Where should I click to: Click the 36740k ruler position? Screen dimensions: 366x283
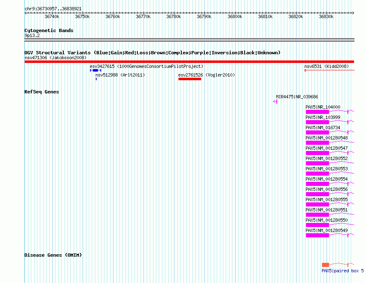click(x=52, y=16)
